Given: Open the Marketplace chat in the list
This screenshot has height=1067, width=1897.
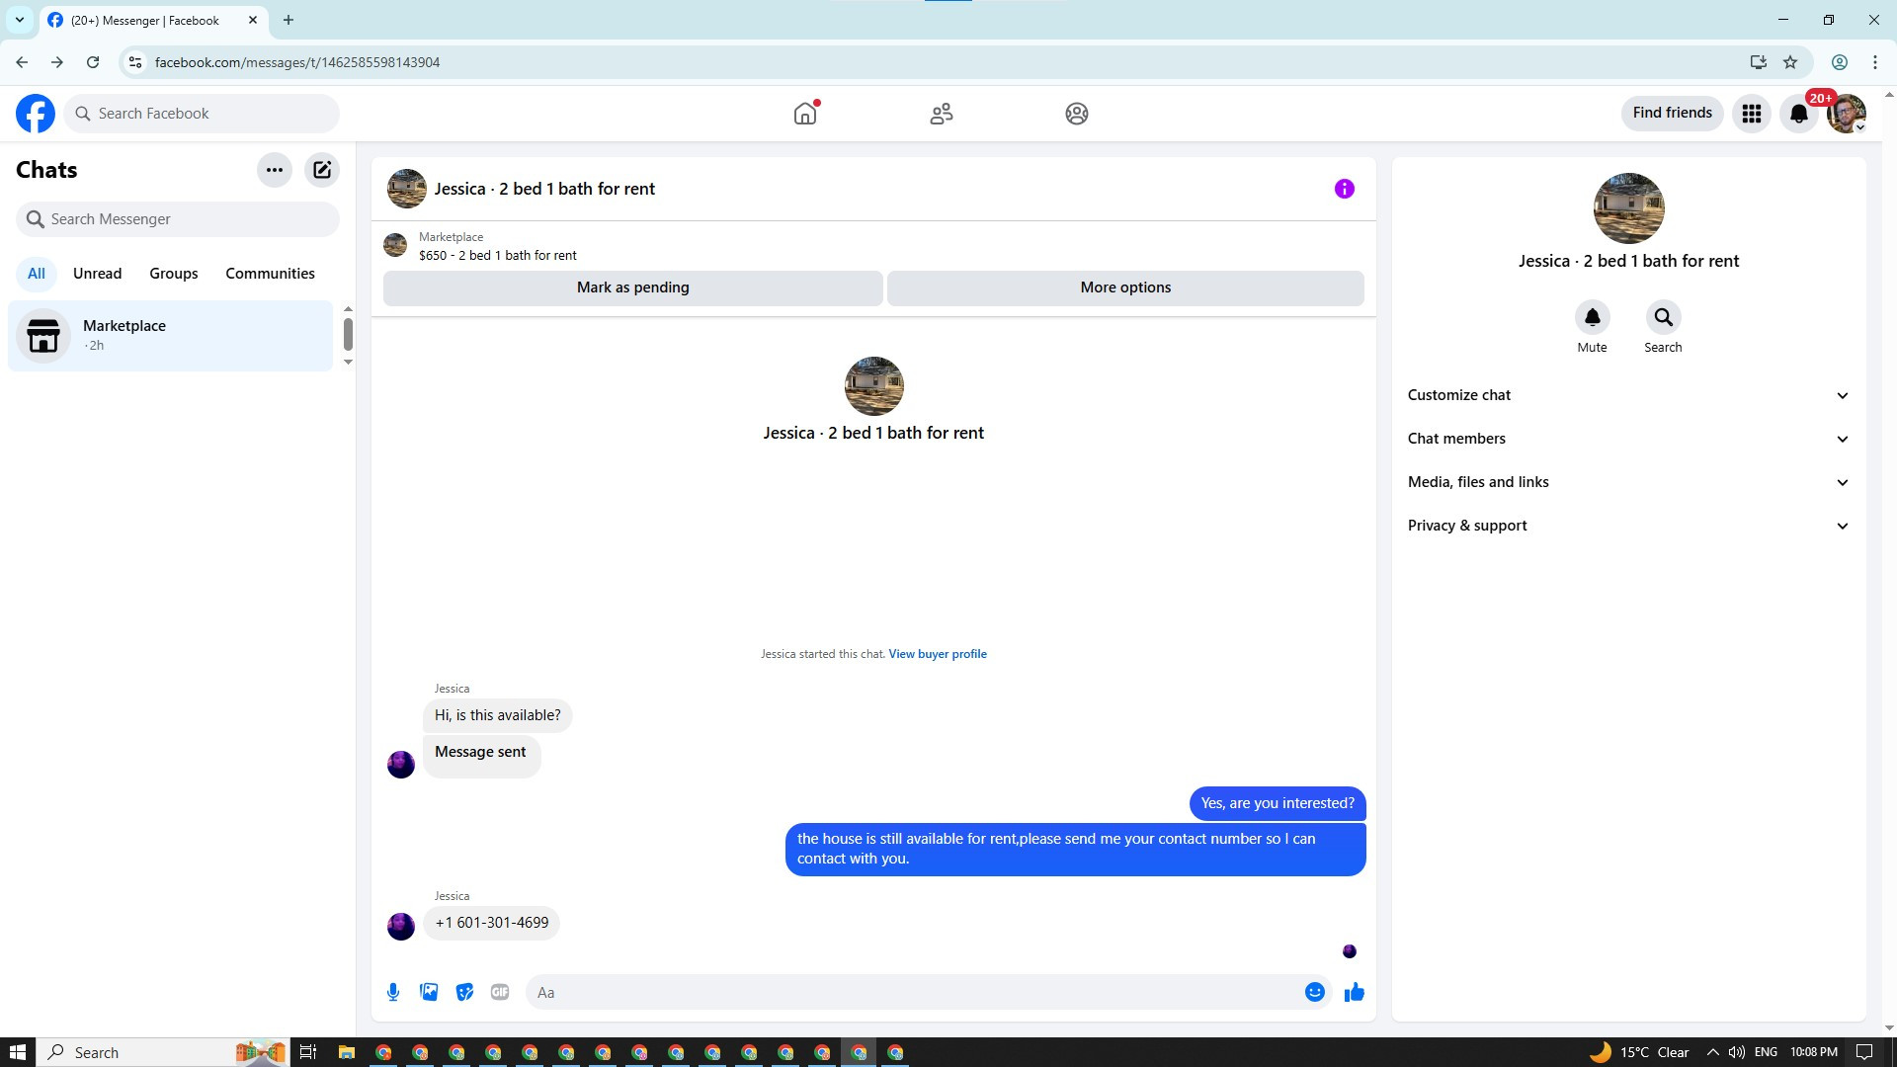Looking at the screenshot, I should (x=171, y=336).
